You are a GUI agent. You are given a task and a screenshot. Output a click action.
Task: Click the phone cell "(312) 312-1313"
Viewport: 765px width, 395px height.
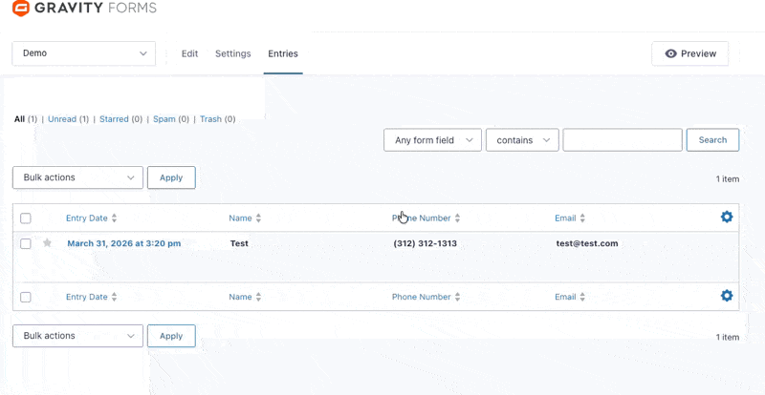click(x=425, y=243)
